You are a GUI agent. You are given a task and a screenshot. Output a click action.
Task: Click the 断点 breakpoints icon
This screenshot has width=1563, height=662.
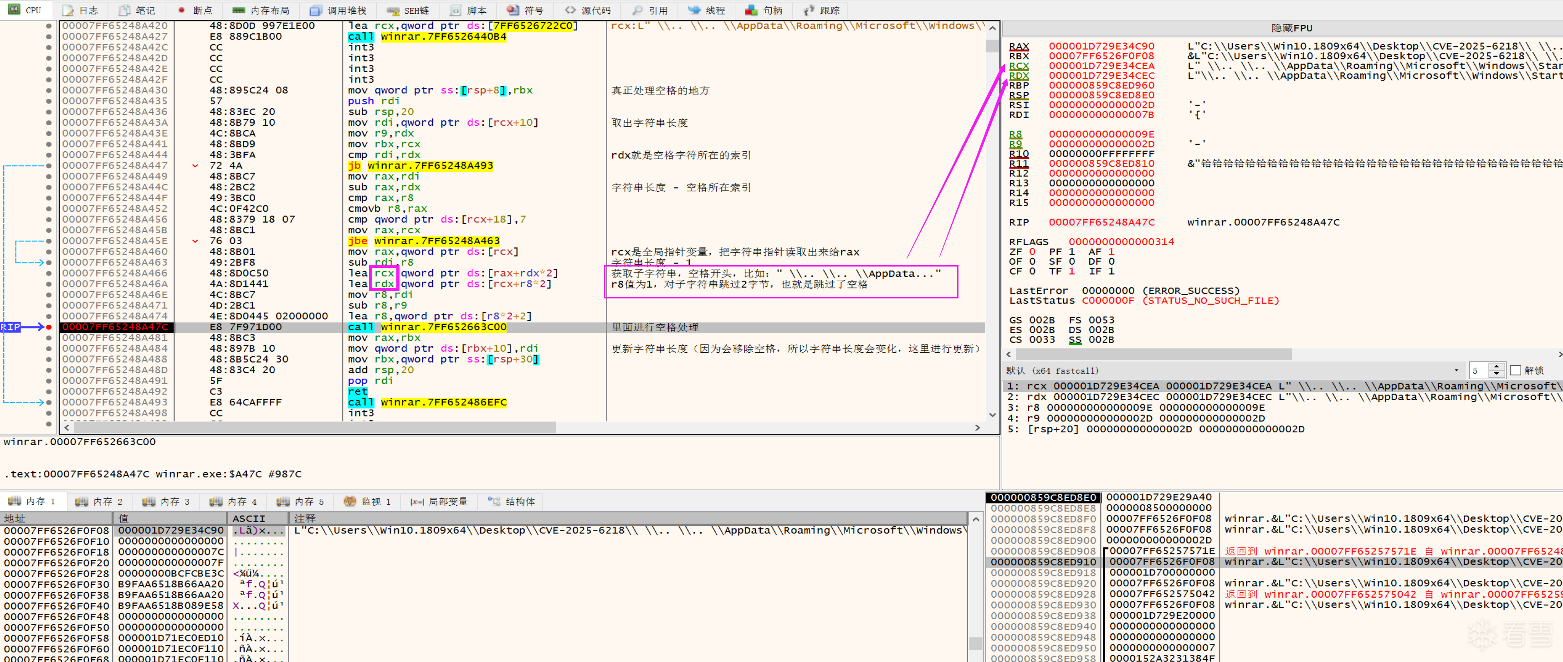pos(181,10)
